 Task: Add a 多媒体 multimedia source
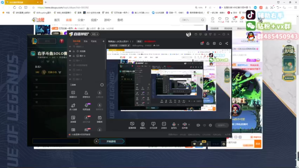click(164, 125)
